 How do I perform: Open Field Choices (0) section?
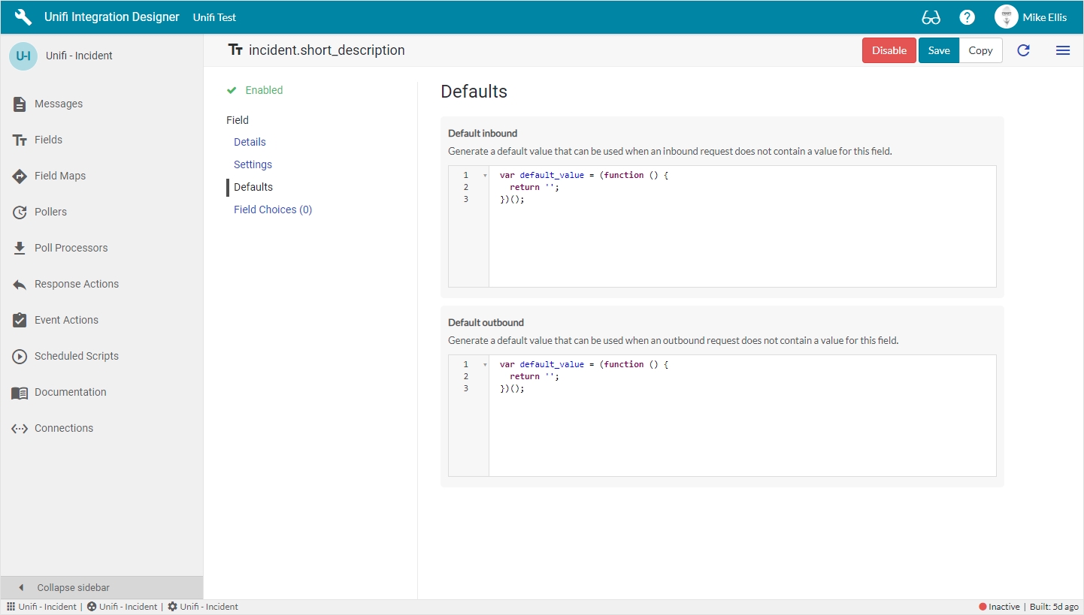pos(272,210)
